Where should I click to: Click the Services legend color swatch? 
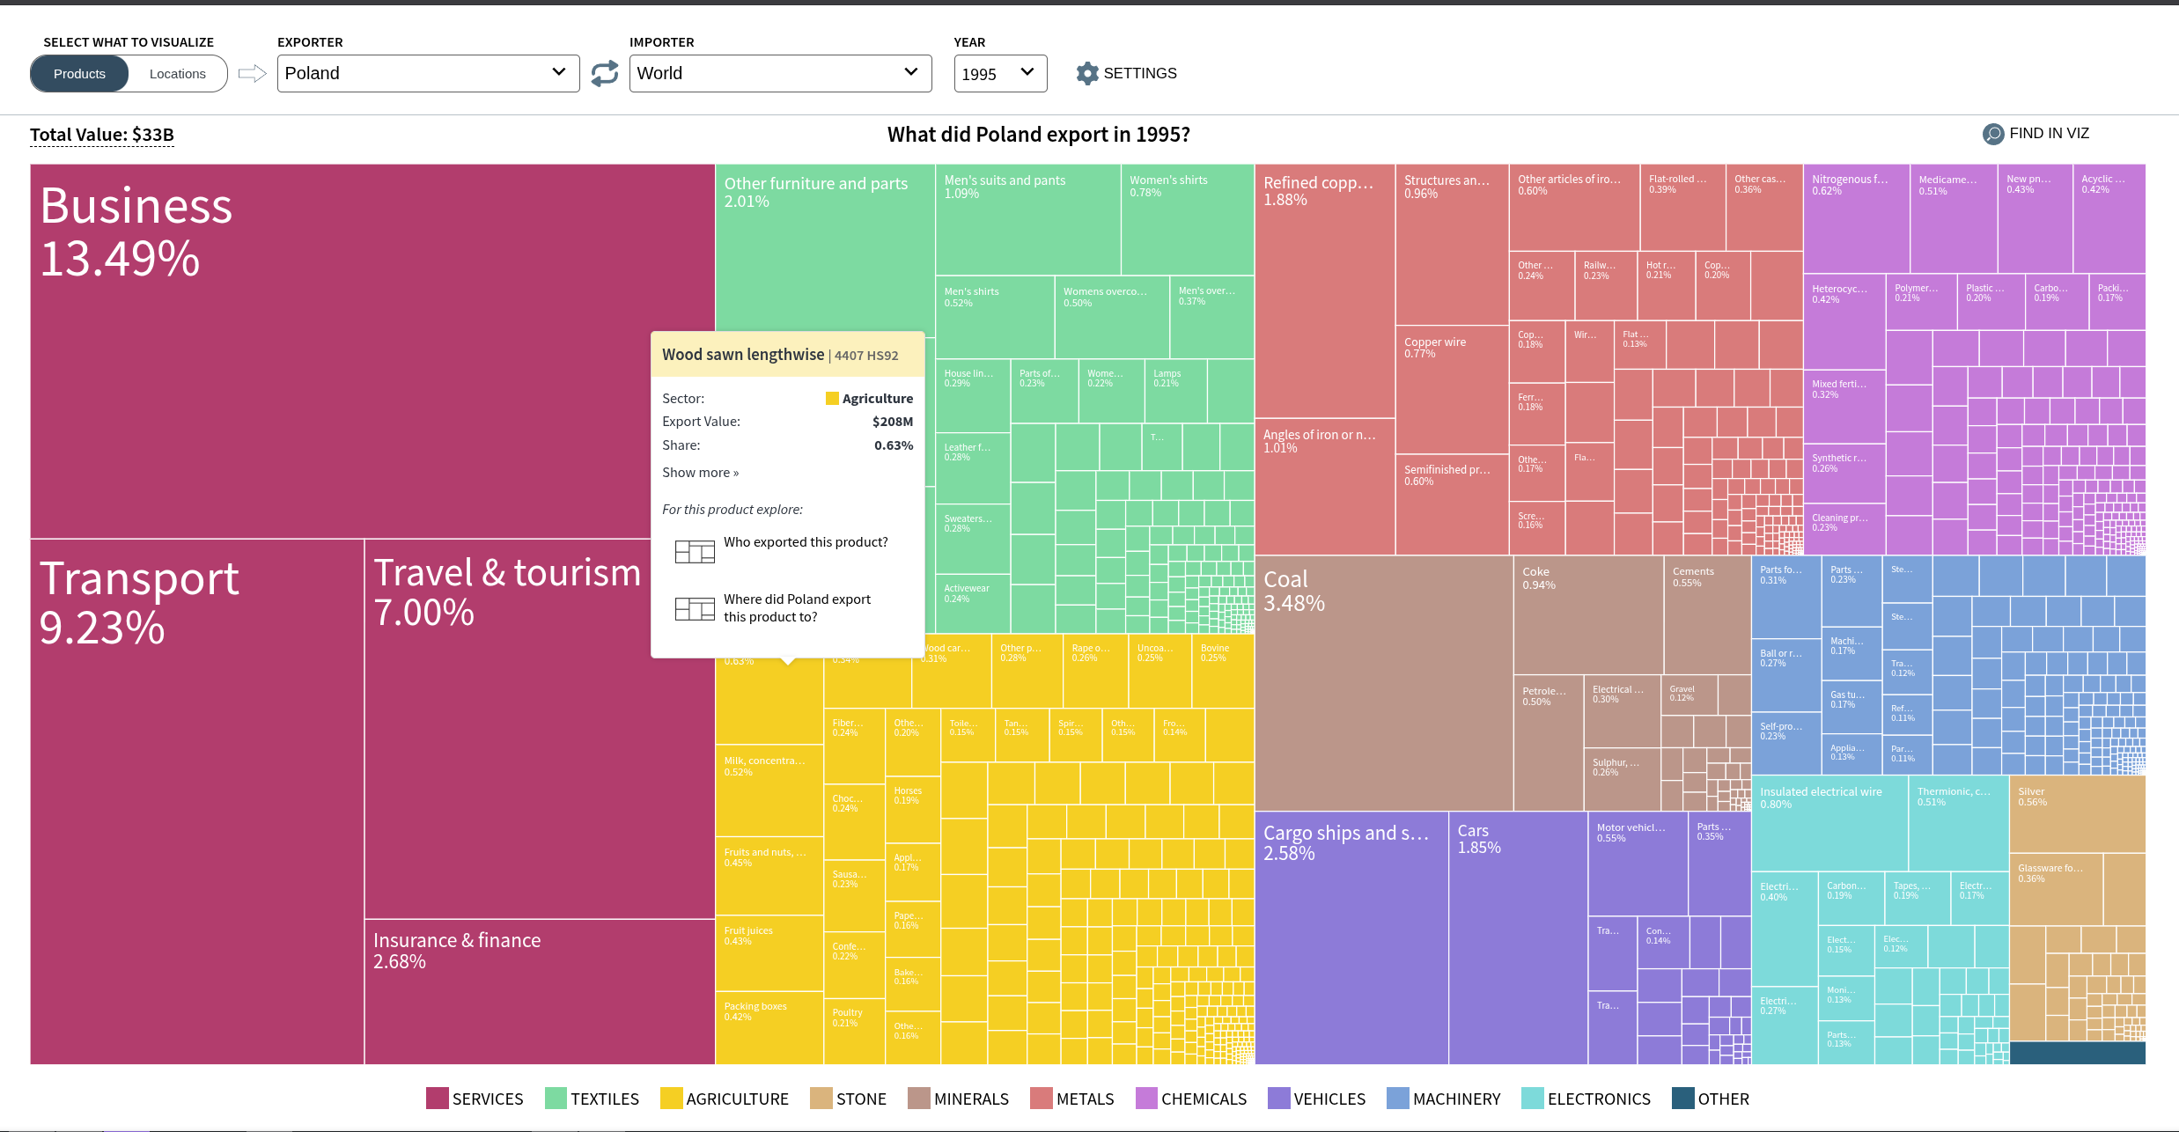click(x=437, y=1098)
